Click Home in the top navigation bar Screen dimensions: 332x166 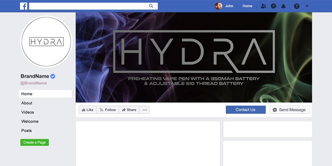tap(247, 6)
